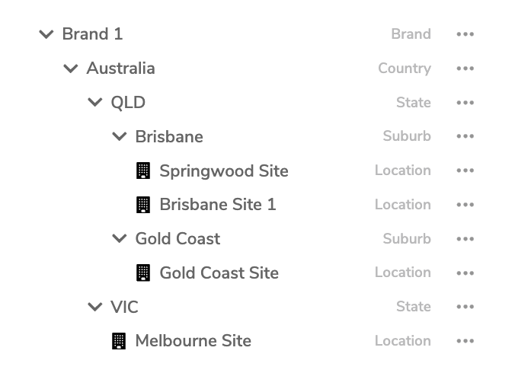Collapse the Brand 1 tree node
The image size is (515, 373).
(x=46, y=34)
